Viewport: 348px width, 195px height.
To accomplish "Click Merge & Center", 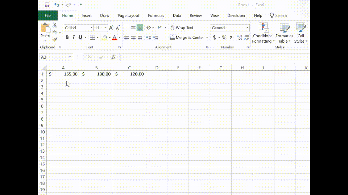I will (187, 37).
